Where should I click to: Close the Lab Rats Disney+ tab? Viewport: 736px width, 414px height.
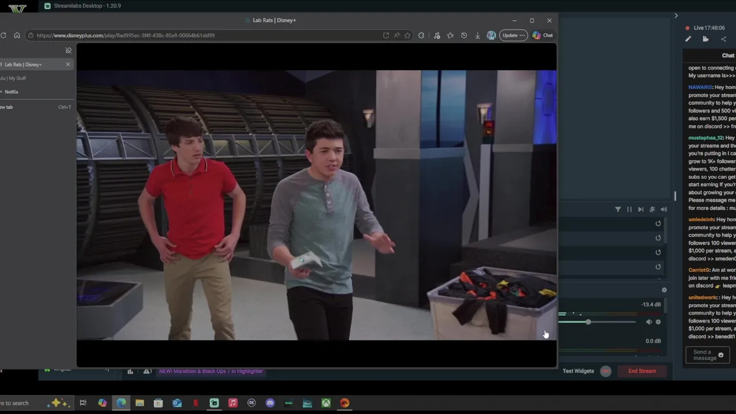pyautogui.click(x=68, y=64)
